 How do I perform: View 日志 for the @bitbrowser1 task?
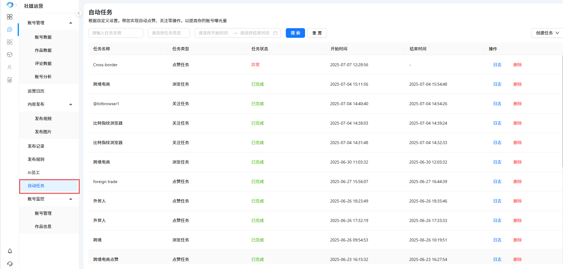coord(497,104)
